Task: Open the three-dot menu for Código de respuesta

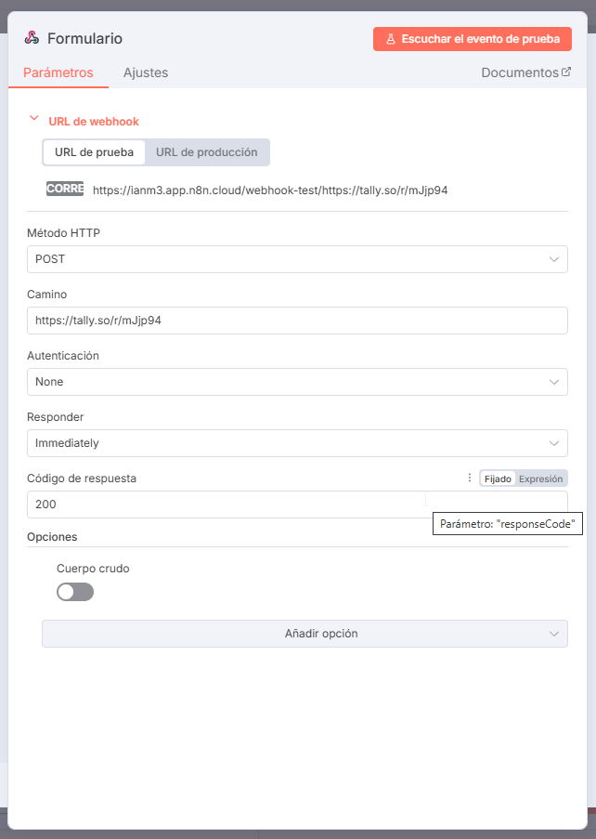Action: 470,478
